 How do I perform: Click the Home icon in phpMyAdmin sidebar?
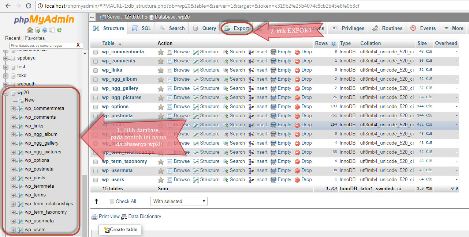coord(30,30)
